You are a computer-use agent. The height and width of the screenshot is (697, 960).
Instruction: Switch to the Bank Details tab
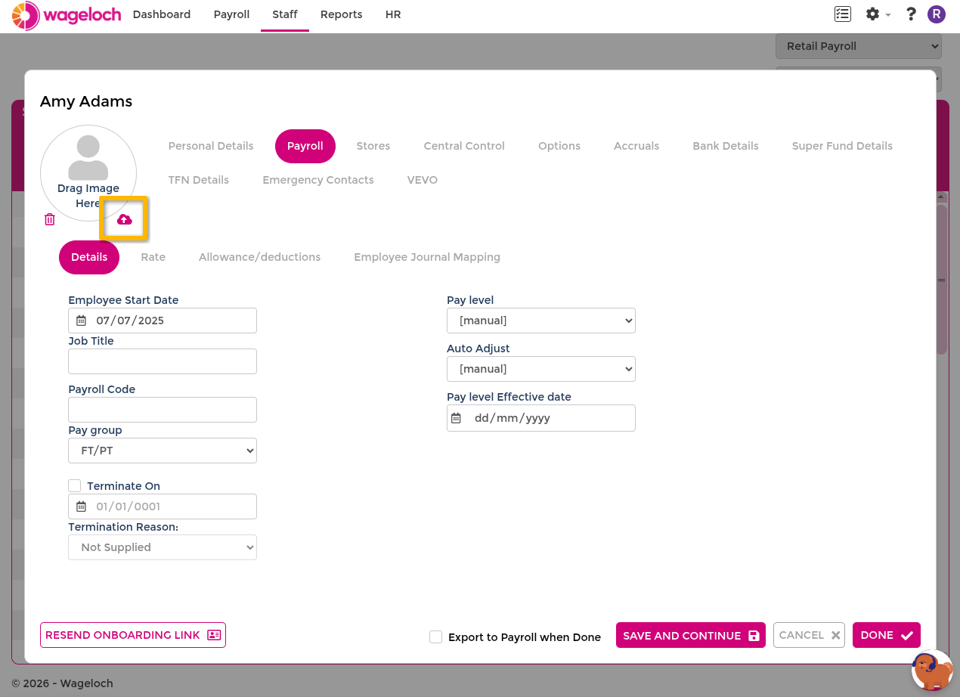pyautogui.click(x=726, y=146)
